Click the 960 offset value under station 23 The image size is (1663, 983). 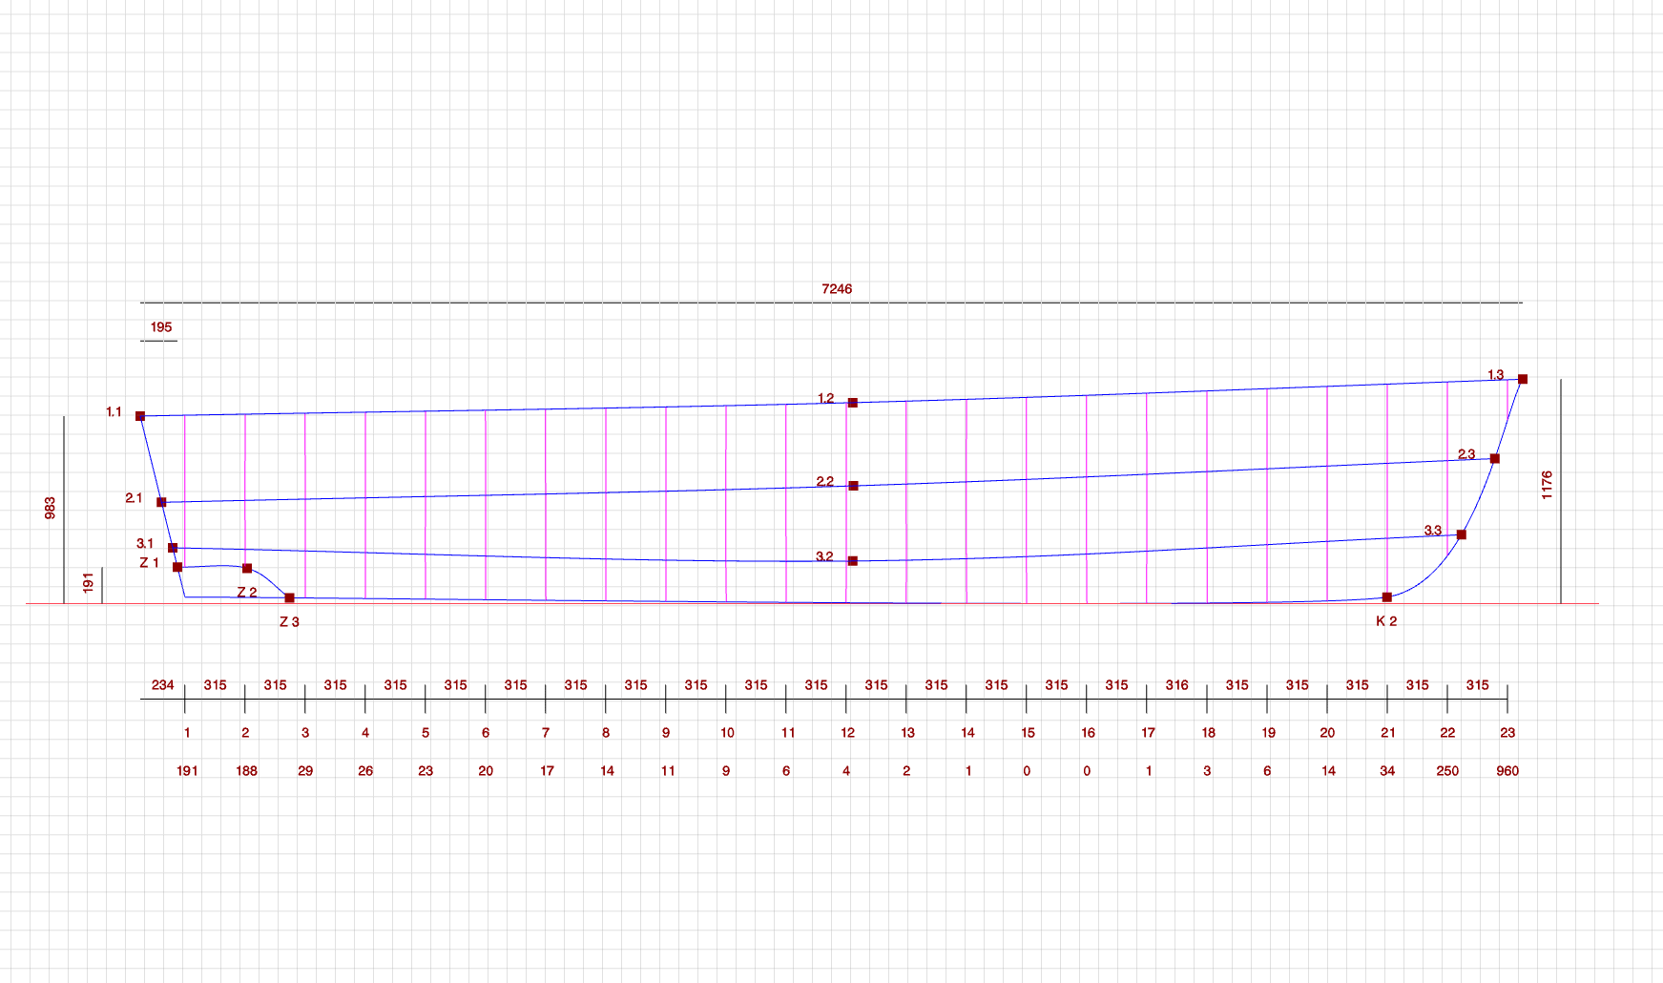1507,771
